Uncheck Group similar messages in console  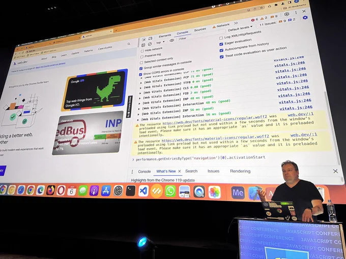141,69
